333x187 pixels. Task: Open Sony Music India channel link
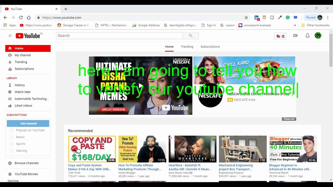coord(179,173)
